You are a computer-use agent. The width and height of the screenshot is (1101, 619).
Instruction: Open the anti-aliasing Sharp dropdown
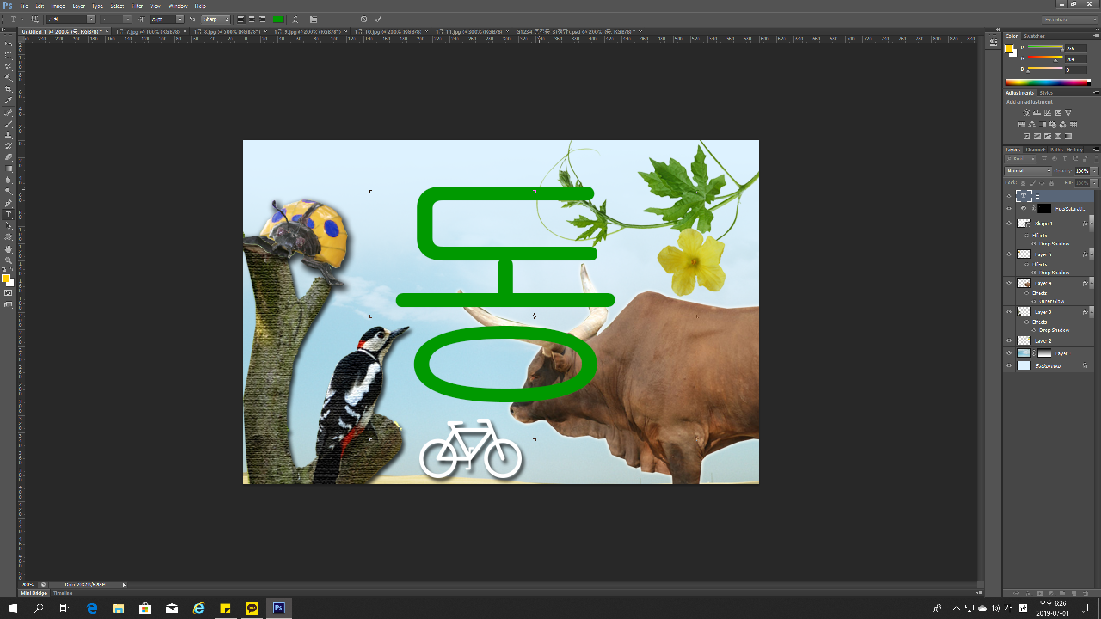point(216,19)
